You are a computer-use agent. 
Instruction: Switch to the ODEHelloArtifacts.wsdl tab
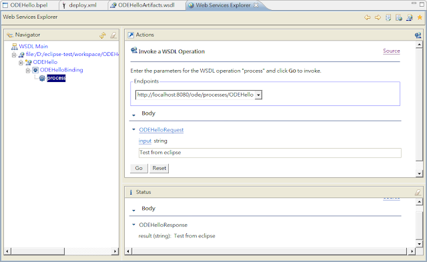click(x=146, y=5)
